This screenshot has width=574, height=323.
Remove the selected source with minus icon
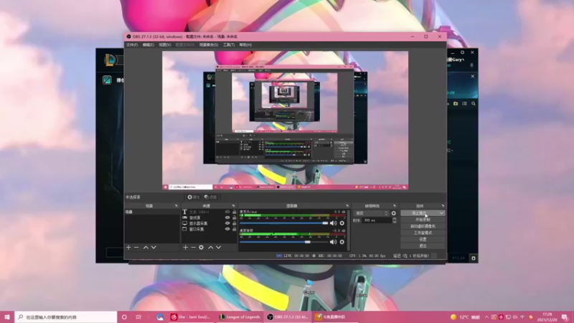tap(193, 248)
